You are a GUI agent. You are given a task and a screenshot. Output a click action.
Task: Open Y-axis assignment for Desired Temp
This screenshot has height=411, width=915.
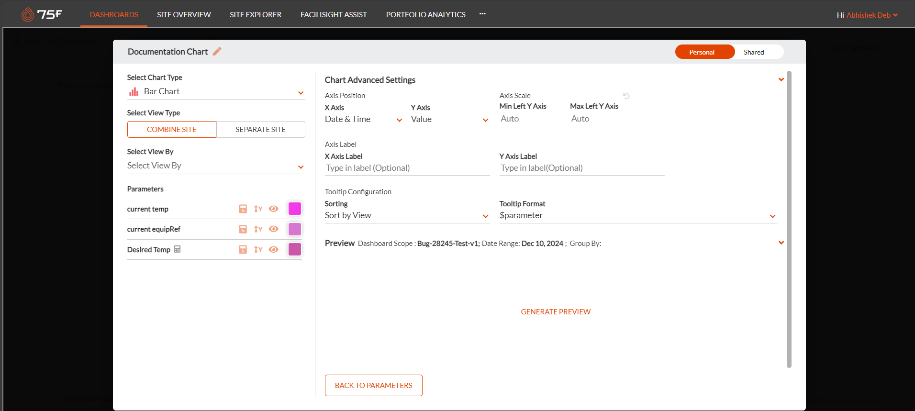pos(258,249)
